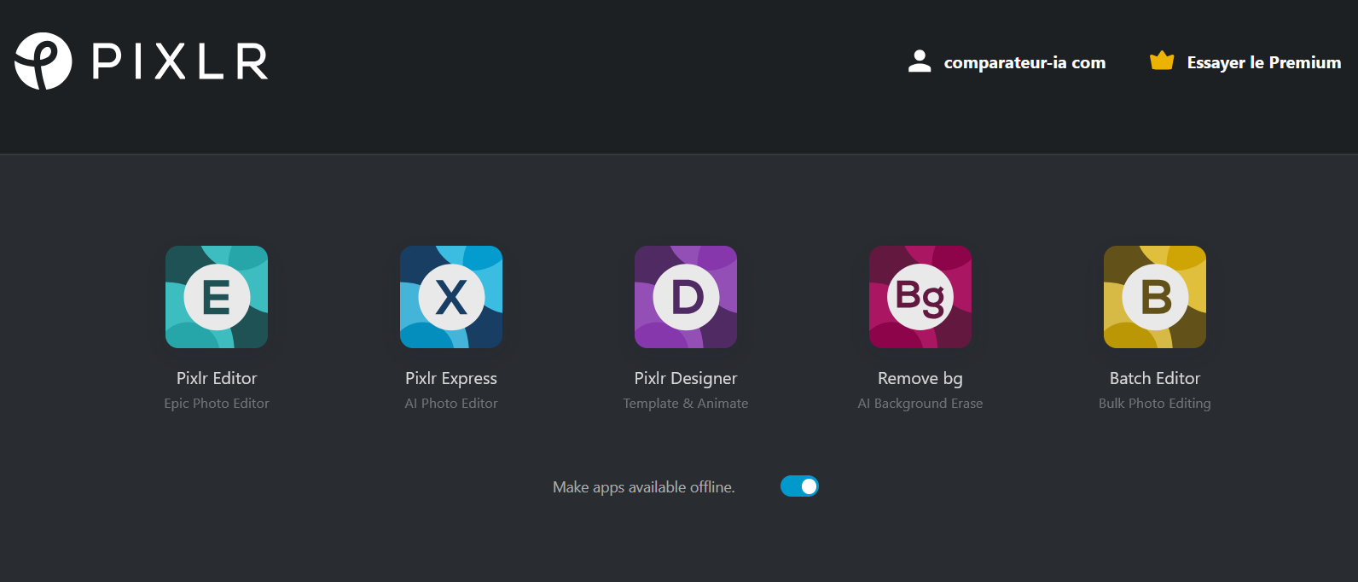Viewport: 1358px width, 582px height.
Task: Click the 'Pixlr Editor' title text
Action: (217, 378)
